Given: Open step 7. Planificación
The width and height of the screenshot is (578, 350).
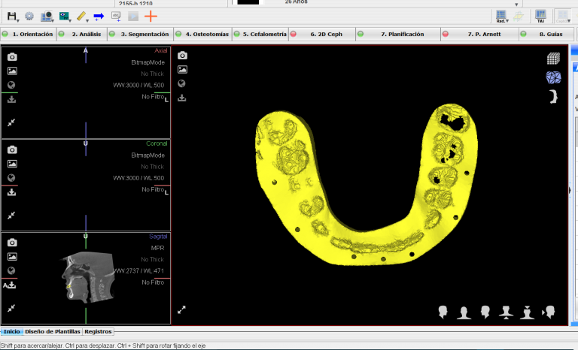Looking at the screenshot, I should (x=398, y=35).
